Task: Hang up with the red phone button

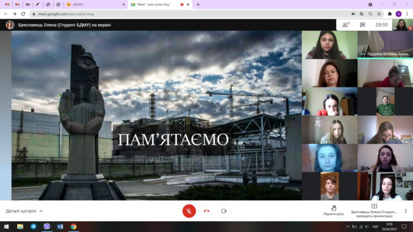Action: 206,211
